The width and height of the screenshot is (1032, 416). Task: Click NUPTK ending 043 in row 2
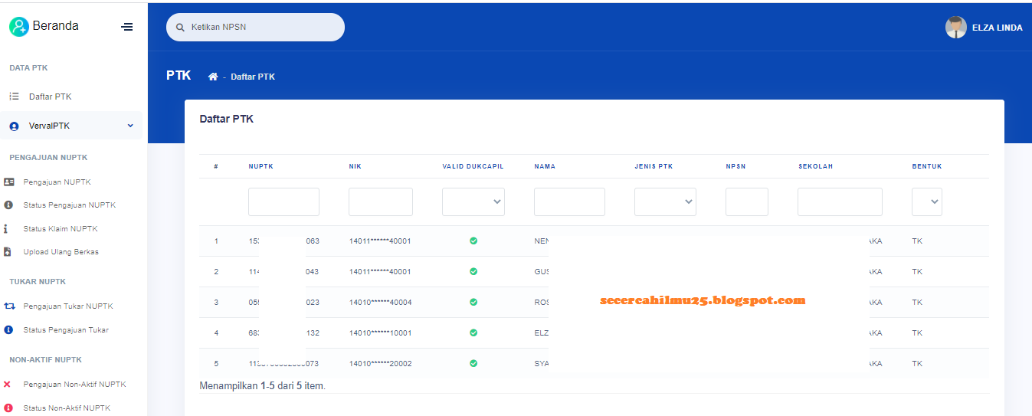283,271
